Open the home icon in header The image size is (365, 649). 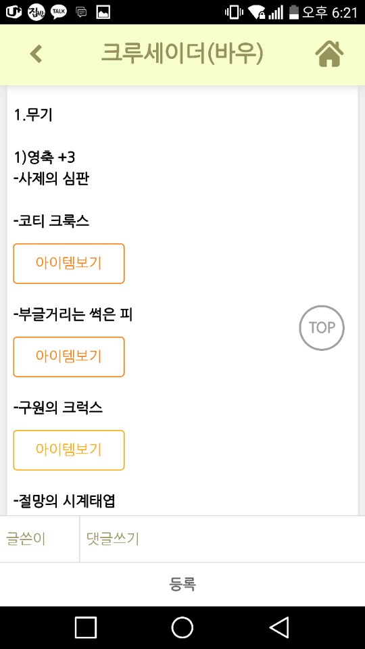329,54
